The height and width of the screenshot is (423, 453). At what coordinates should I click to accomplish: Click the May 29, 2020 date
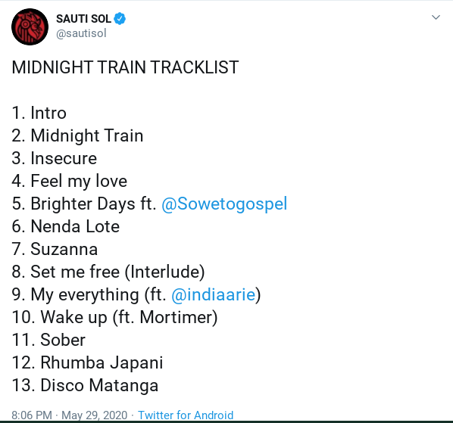pyautogui.click(x=95, y=415)
